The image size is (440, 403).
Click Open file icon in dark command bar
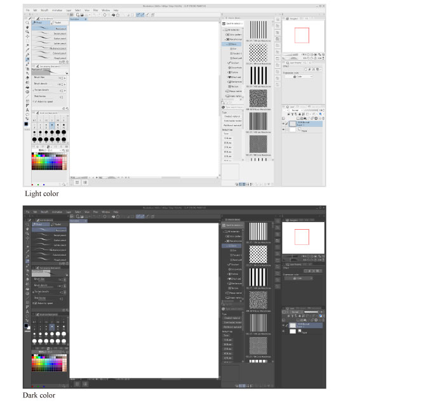coord(82,216)
